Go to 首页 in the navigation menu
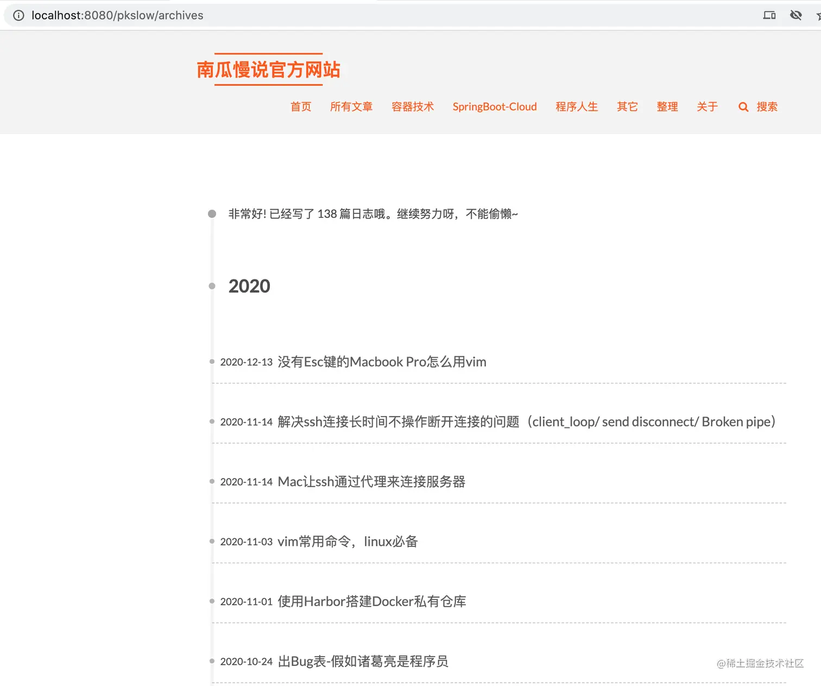Viewport: 821px width, 686px height. [301, 106]
